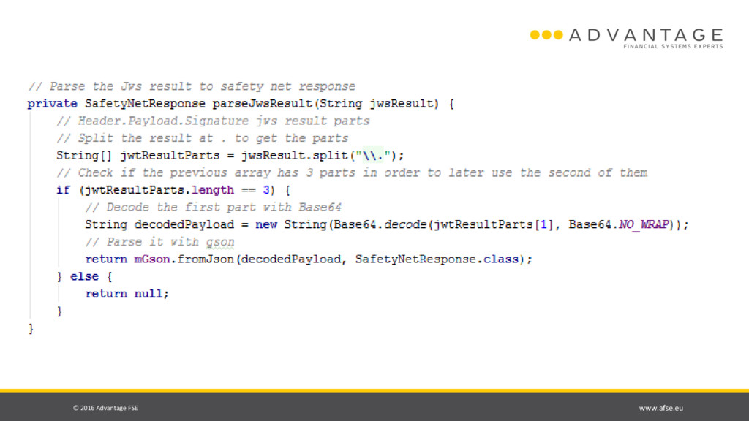Image resolution: width=749 pixels, height=421 pixels.
Task: Click the 'Decode the first part with Base64' comment
Action: (213, 208)
